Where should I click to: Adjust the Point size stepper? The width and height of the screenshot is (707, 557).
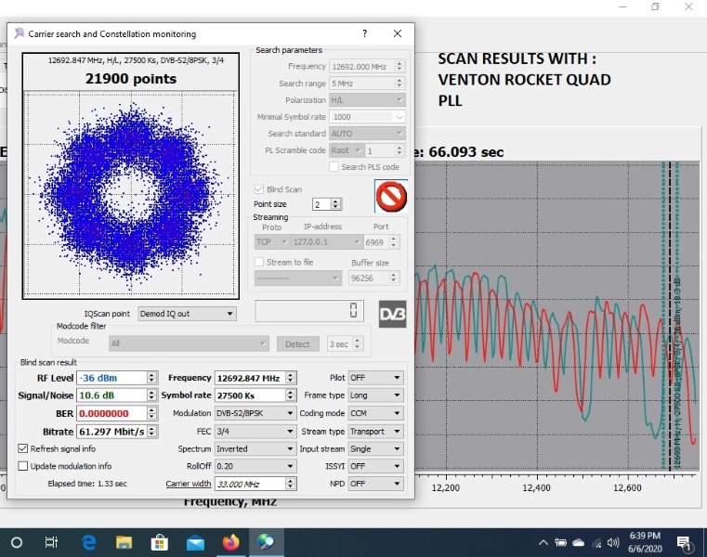(335, 204)
